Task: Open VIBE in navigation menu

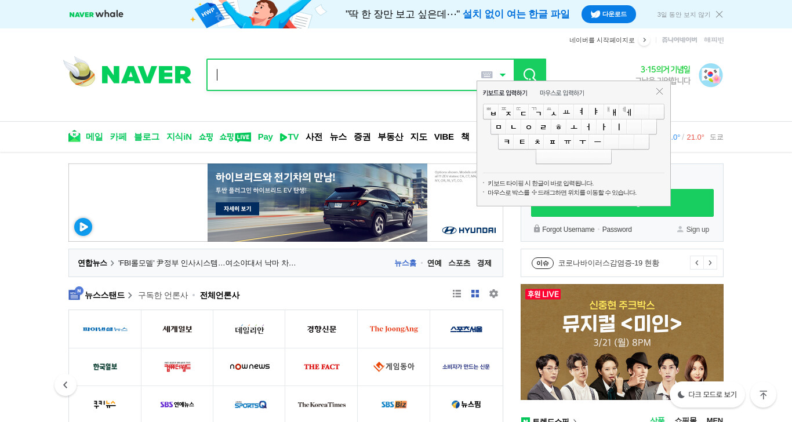Action: pyautogui.click(x=444, y=137)
